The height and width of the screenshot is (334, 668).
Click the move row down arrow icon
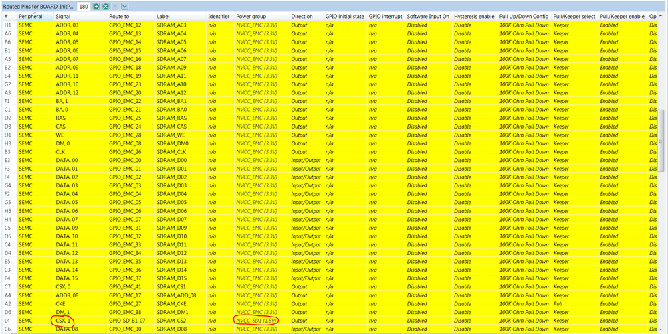click(x=124, y=7)
